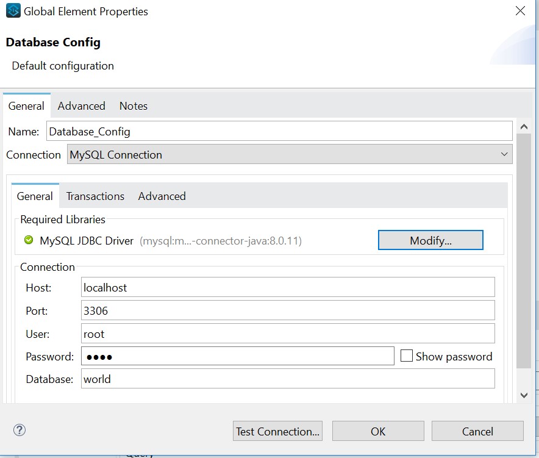Switch to the top-level Advanced tab
Viewport: 539px width, 458px height.
(x=82, y=106)
